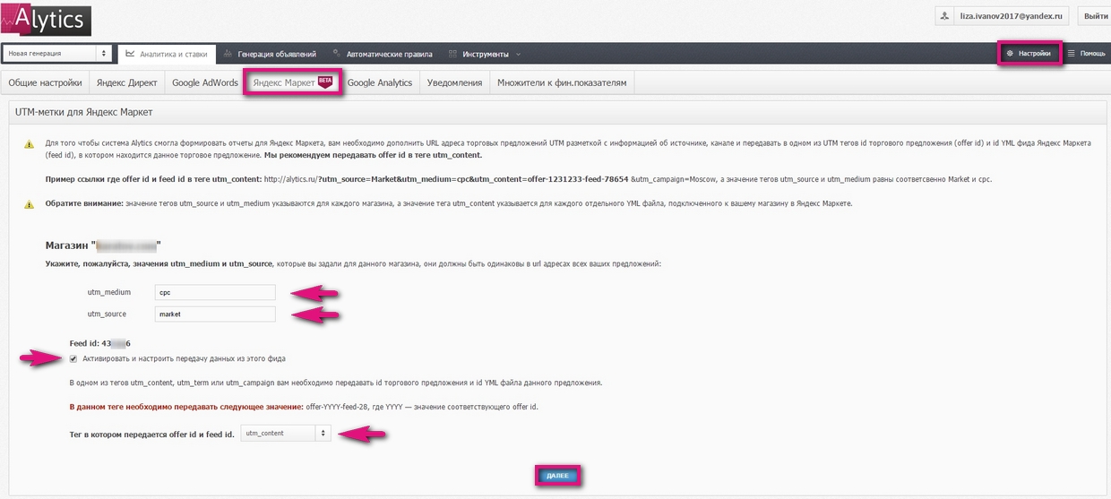This screenshot has width=1111, height=499.
Task: Switch to Общие настройки tab
Action: point(45,82)
